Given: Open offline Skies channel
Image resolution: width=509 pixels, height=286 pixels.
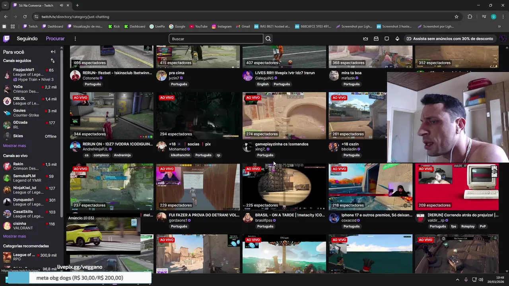Looking at the screenshot, I should (30, 136).
